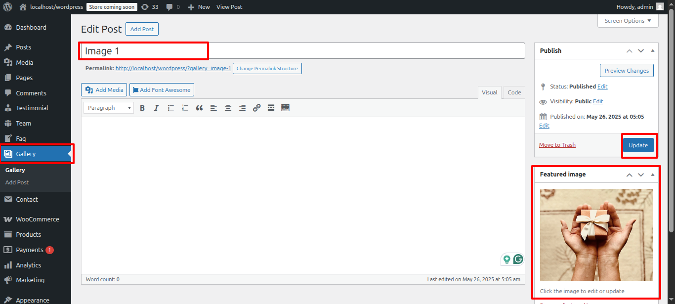Click the Preview Changes button

(x=627, y=71)
